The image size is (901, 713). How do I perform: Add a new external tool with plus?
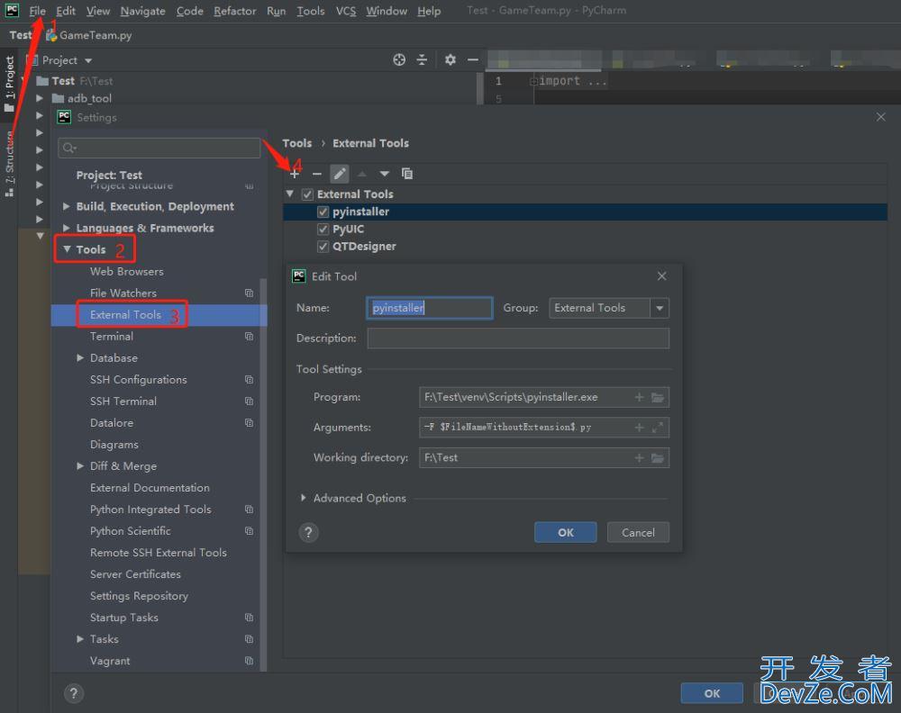point(295,174)
